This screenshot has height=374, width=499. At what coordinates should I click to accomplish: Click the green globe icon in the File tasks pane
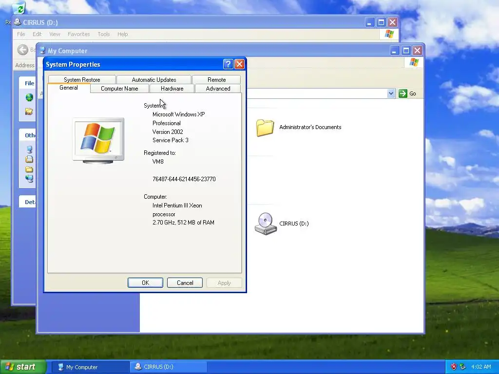click(x=29, y=97)
